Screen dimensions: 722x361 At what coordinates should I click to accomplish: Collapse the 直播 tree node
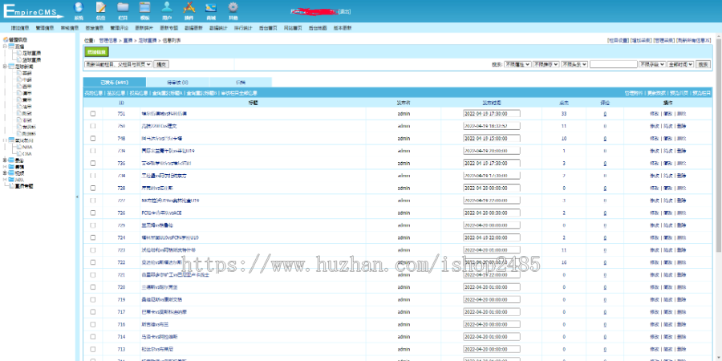(5, 47)
